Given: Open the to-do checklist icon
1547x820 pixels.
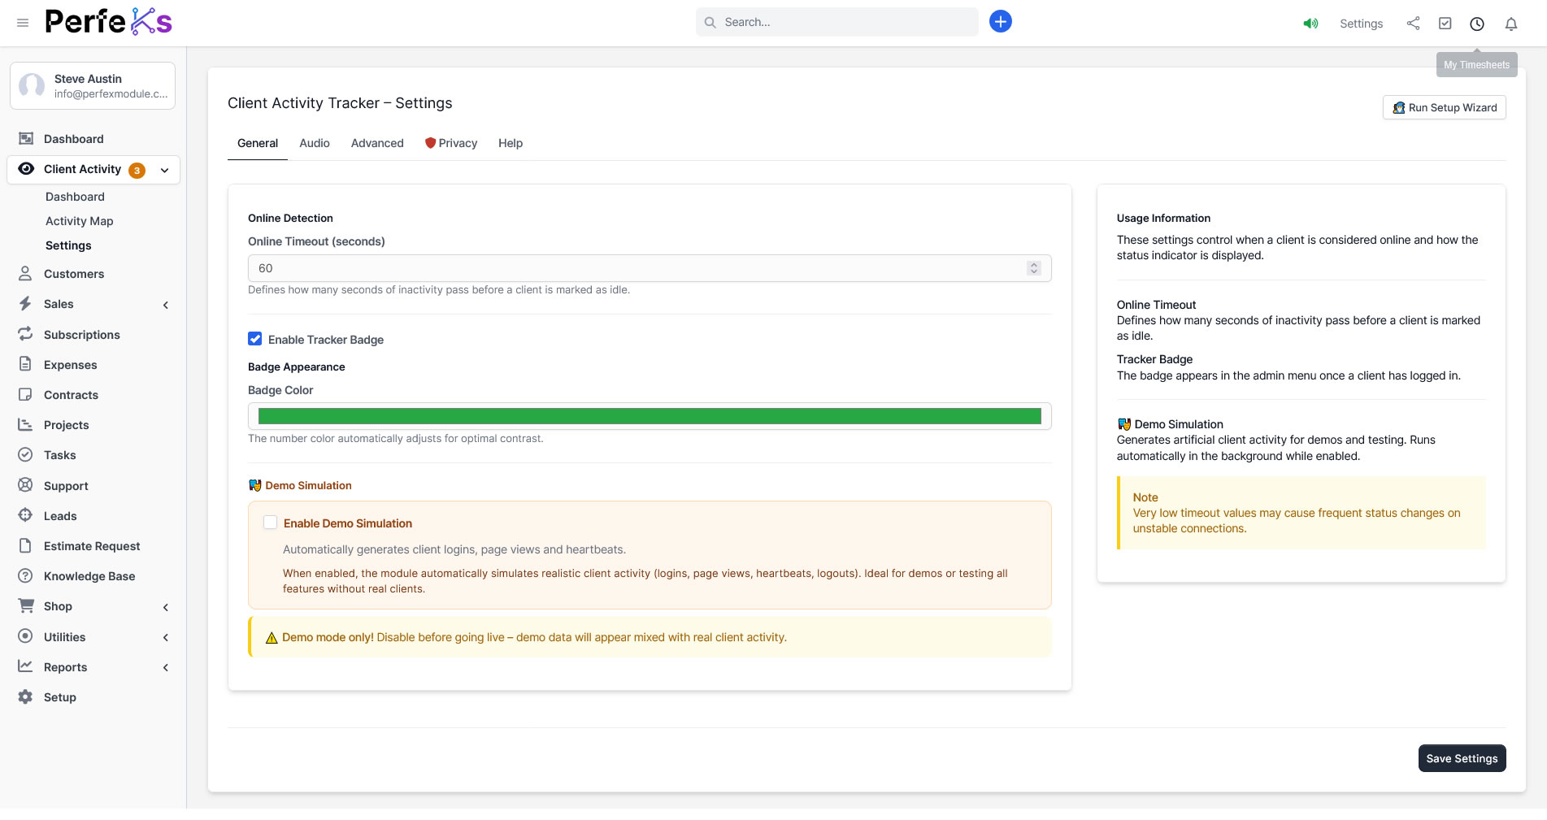Looking at the screenshot, I should click(x=1445, y=24).
